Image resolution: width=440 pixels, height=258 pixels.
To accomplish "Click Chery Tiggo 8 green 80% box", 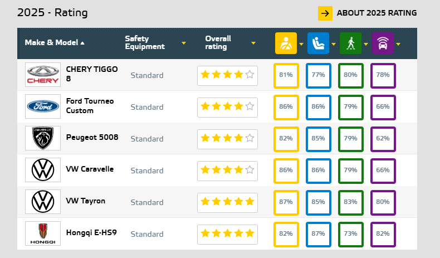I will coord(350,76).
